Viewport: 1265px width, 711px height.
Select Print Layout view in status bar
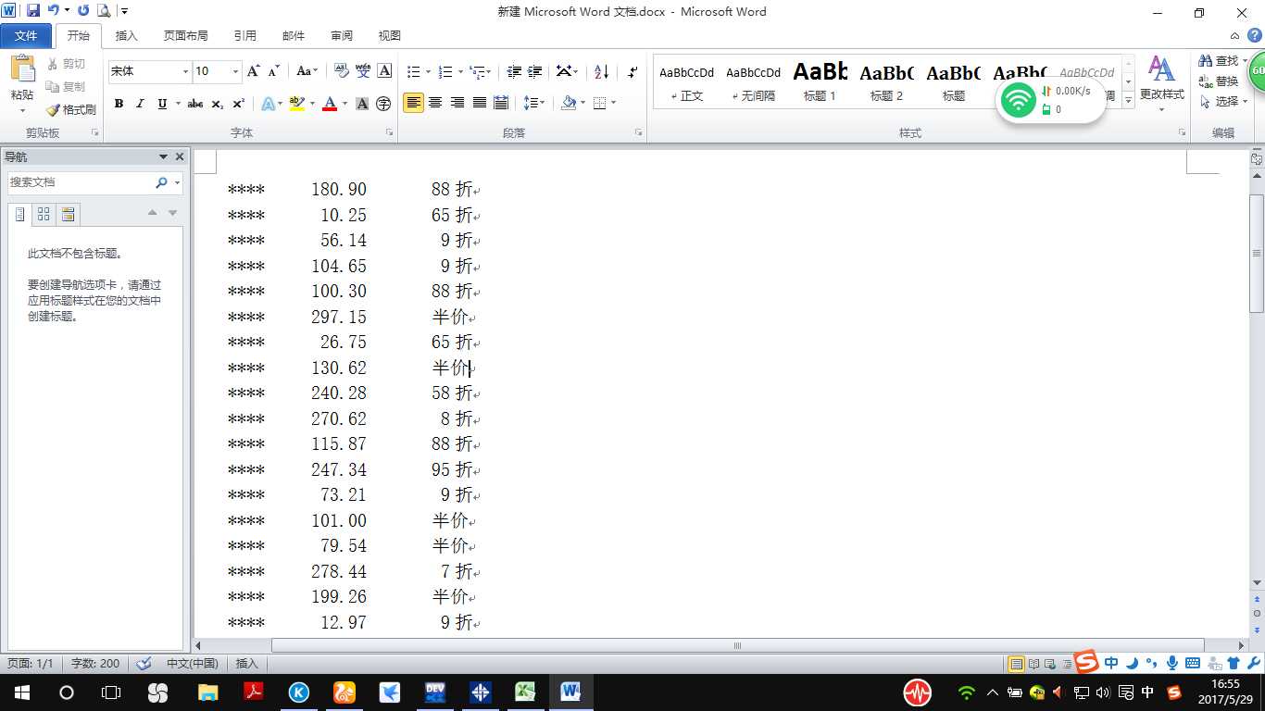tap(1016, 664)
